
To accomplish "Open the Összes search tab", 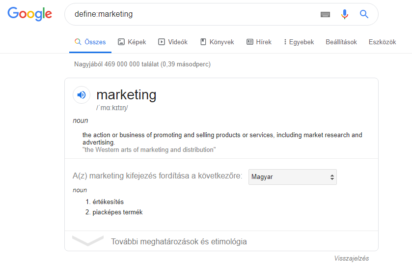I will pyautogui.click(x=90, y=42).
